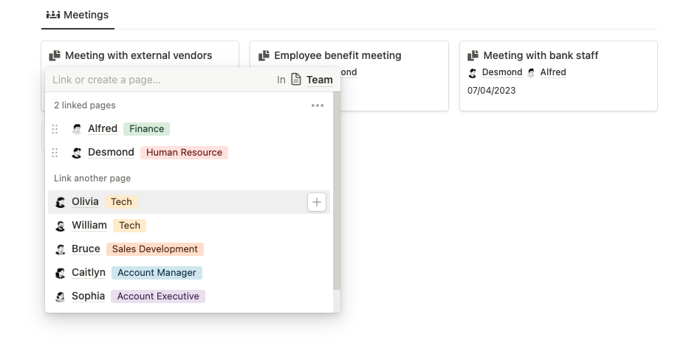Click Sophia's avatar icon in the list
Image resolution: width=675 pixels, height=354 pixels.
pyautogui.click(x=61, y=296)
